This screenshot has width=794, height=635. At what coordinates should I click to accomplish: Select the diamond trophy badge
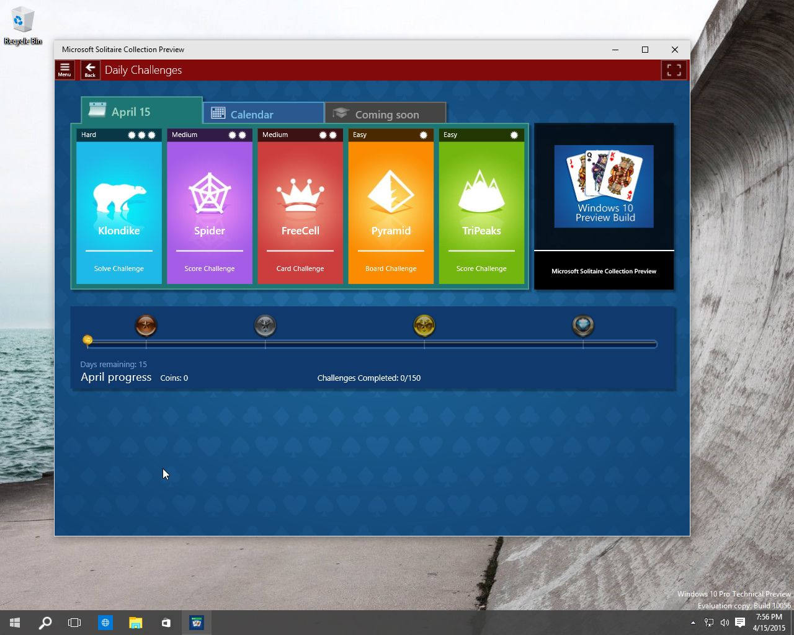click(582, 326)
